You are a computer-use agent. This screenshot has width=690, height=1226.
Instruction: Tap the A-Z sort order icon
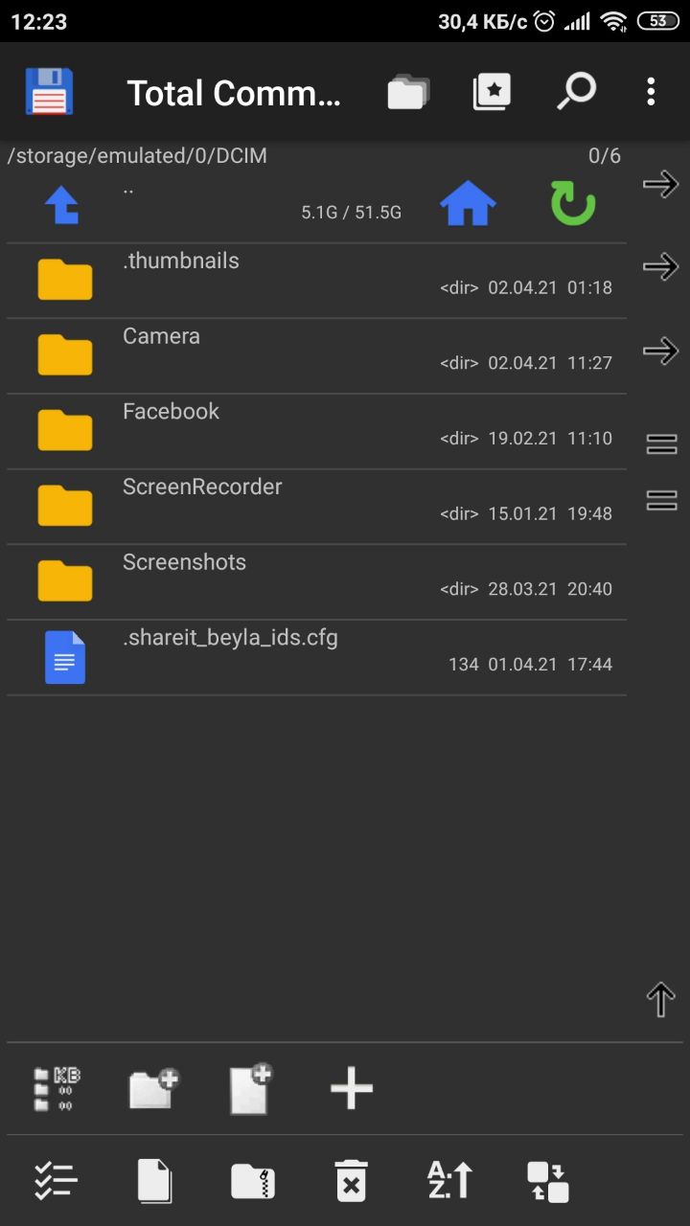tap(449, 1181)
